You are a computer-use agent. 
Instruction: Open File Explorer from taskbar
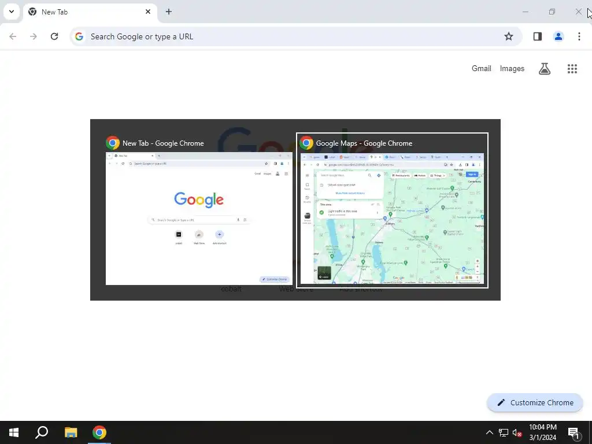71,432
